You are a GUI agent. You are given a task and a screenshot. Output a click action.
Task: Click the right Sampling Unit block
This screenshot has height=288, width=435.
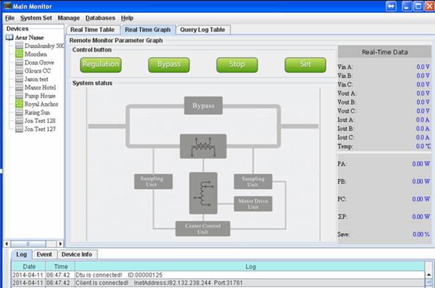(253, 182)
